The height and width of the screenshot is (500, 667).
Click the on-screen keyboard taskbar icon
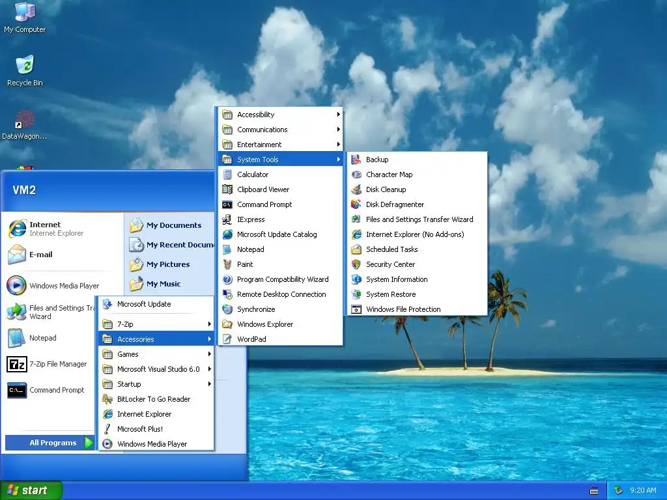594,491
